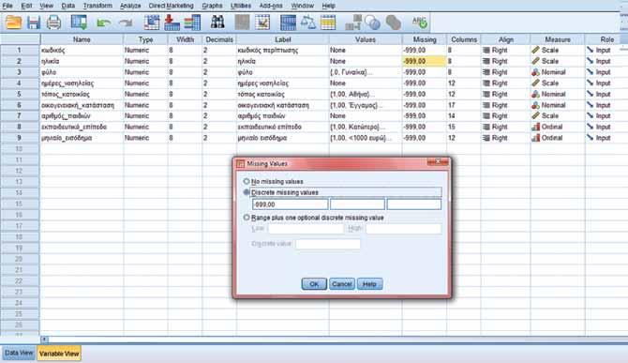Select Range plus one optional discrete option
This screenshot has height=363, width=628.
click(x=247, y=218)
